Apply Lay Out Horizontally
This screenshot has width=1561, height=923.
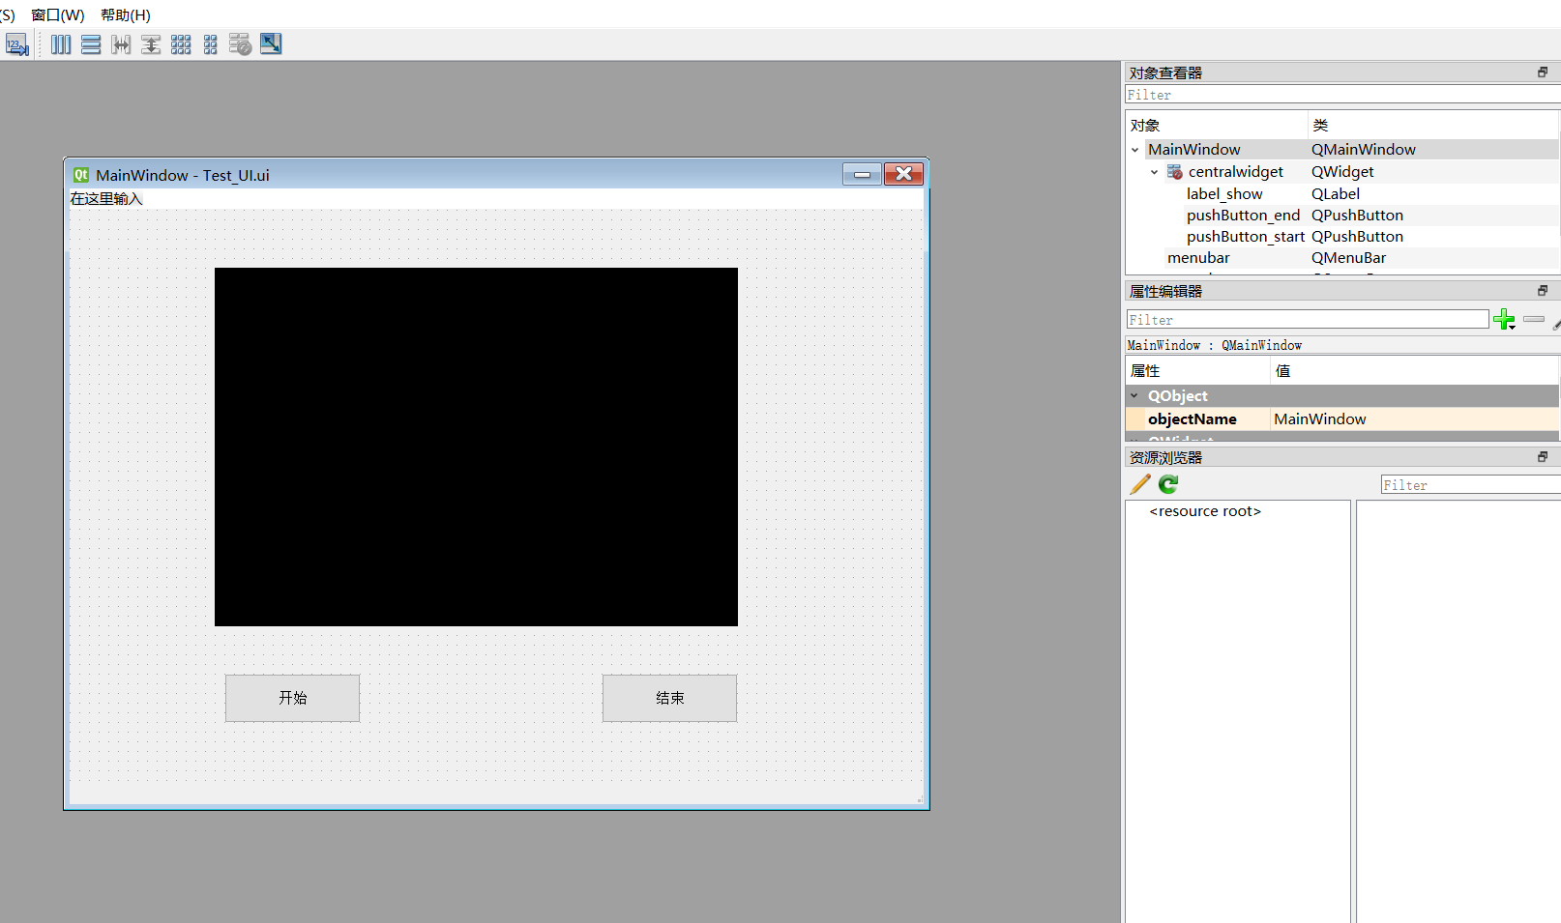61,44
